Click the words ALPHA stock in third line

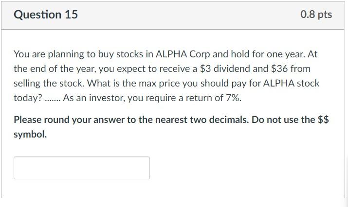coord(291,83)
